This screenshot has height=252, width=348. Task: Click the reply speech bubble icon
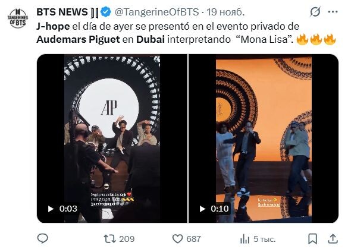tap(42, 239)
